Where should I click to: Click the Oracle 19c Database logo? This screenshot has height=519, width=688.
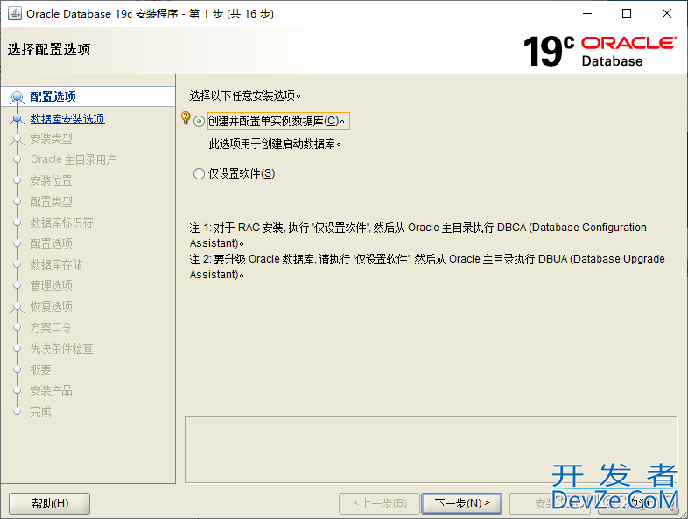coord(600,51)
